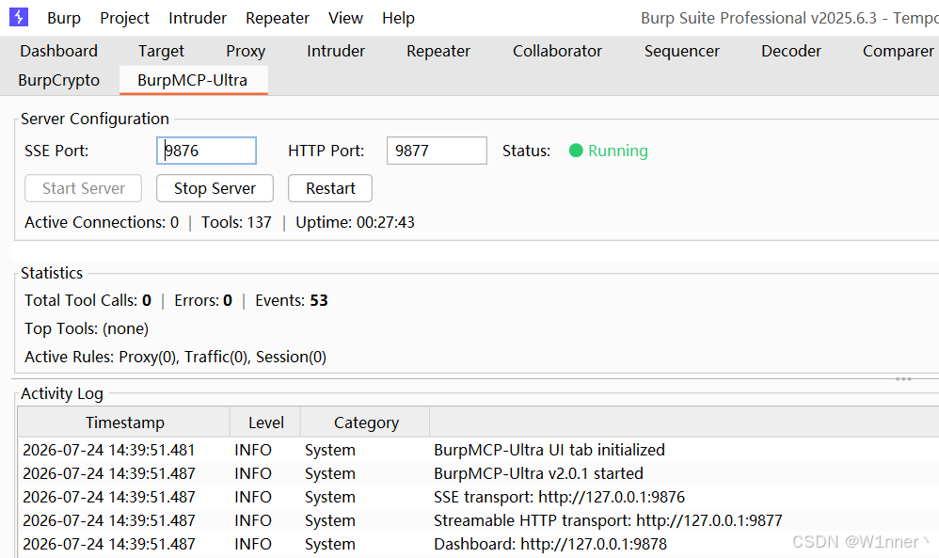Click the disabled Start Server button

[x=83, y=188]
